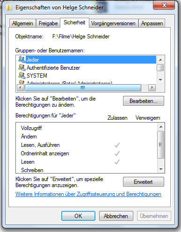
Task: Click user list scroll down arrow
Action: [x=160, y=80]
